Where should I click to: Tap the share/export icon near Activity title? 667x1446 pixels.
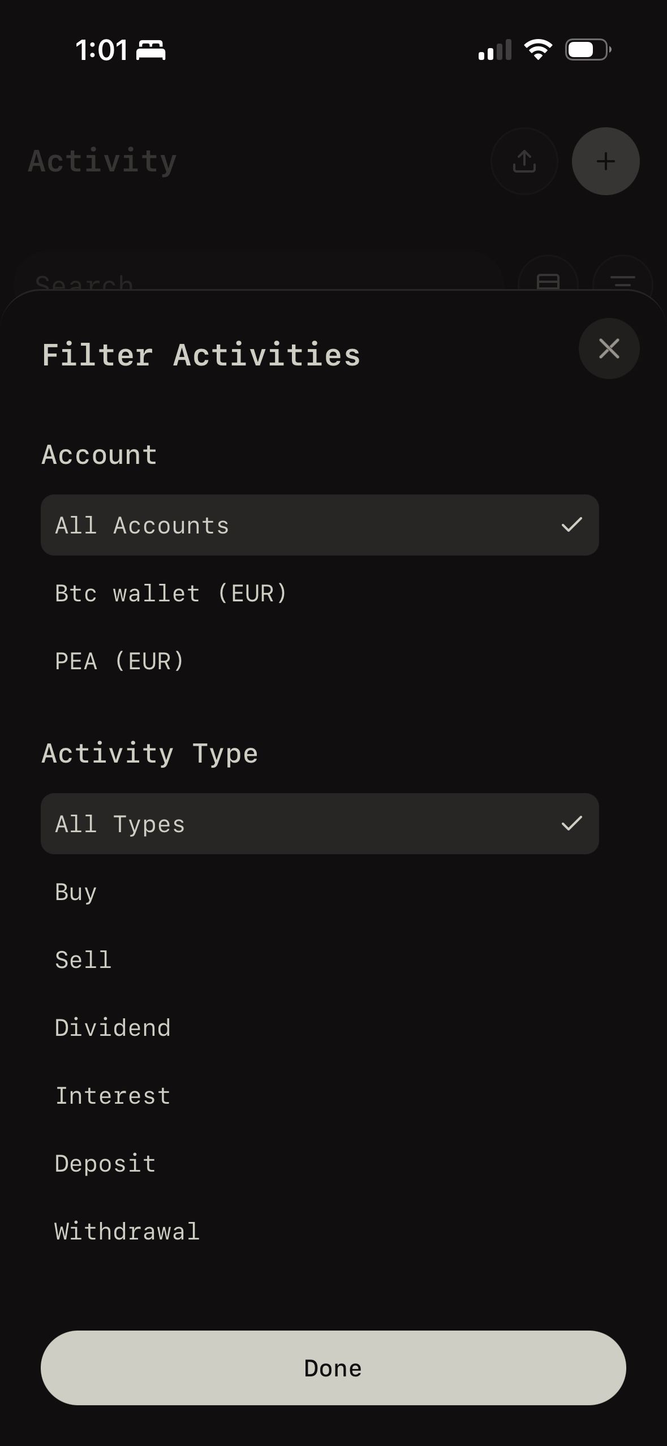click(524, 161)
